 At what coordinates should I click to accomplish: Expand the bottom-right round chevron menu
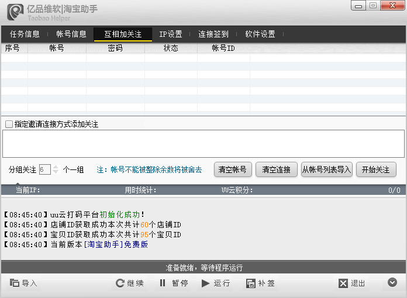click(392, 283)
